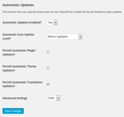The height and width of the screenshot is (117, 124).
Task: Click the word WordPress in the description
Action: click(67, 12)
